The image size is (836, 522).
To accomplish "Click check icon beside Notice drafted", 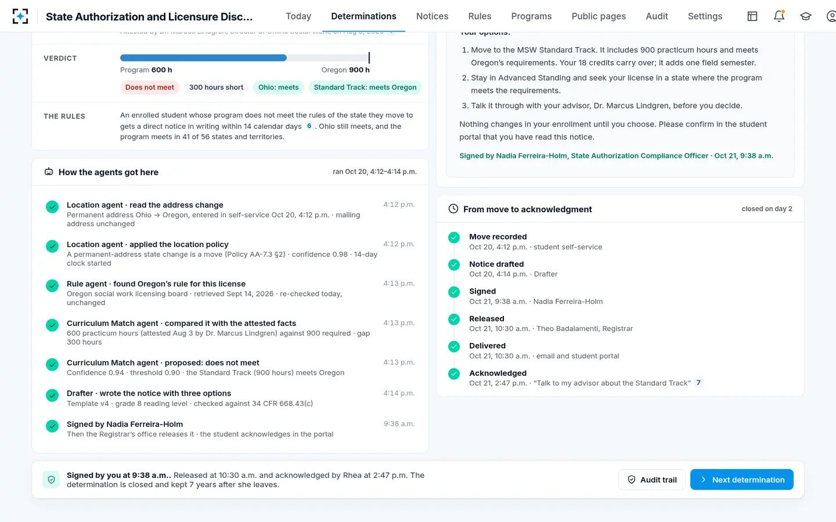I will (454, 264).
